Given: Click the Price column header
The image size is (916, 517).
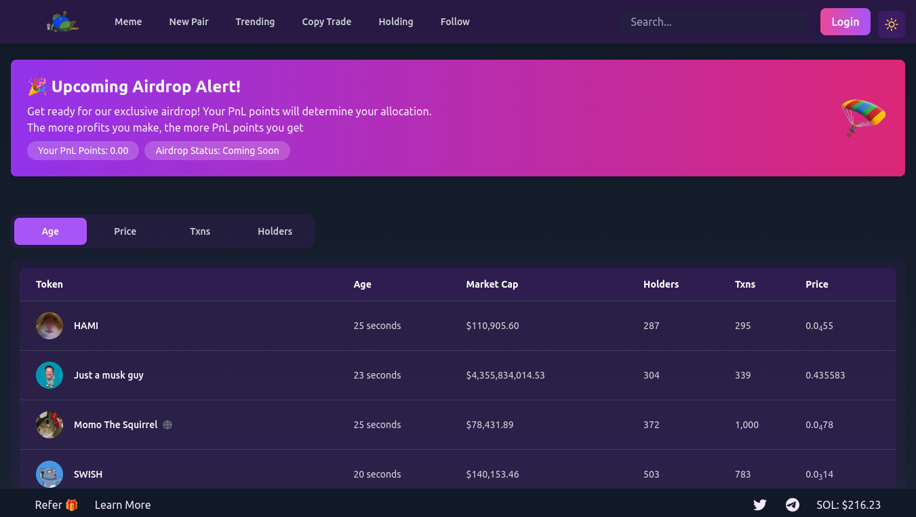Looking at the screenshot, I should [817, 284].
